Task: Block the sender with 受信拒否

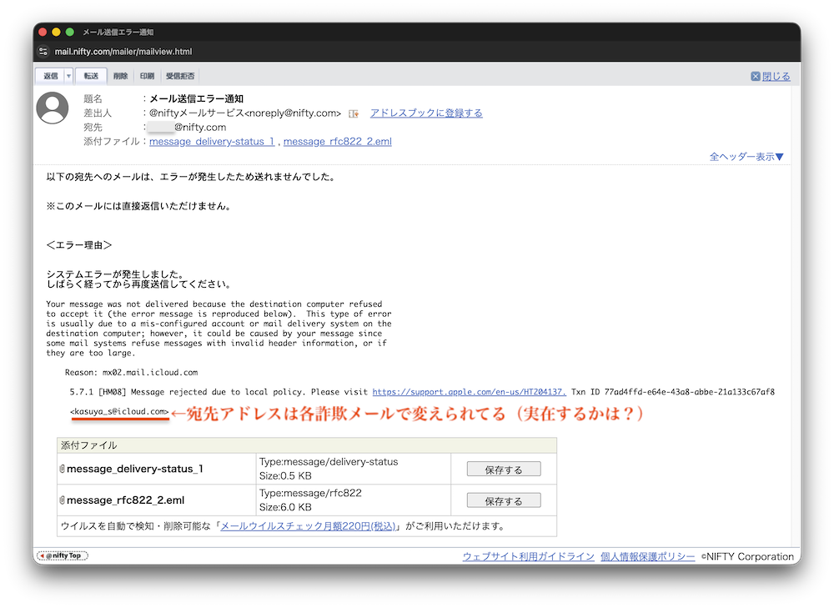Action: [x=181, y=76]
